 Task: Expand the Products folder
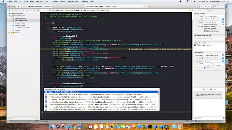pos(10,32)
